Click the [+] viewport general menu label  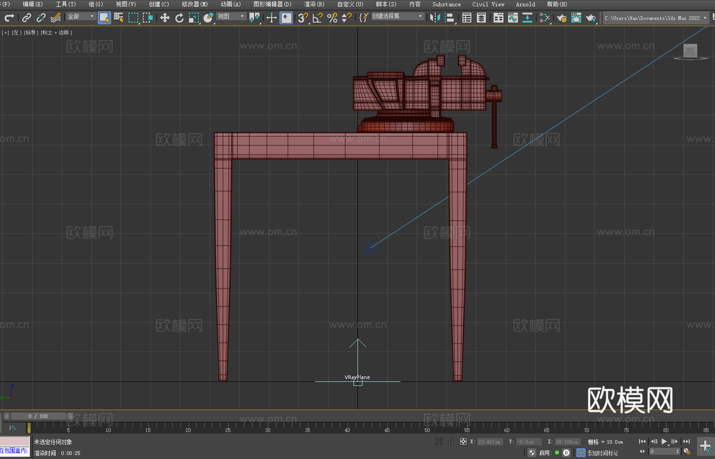click(5, 32)
